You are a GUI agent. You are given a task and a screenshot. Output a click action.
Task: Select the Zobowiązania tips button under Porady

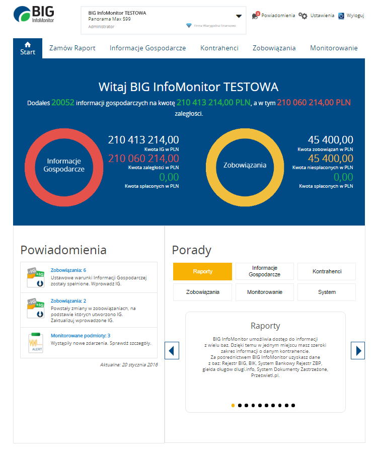point(202,292)
